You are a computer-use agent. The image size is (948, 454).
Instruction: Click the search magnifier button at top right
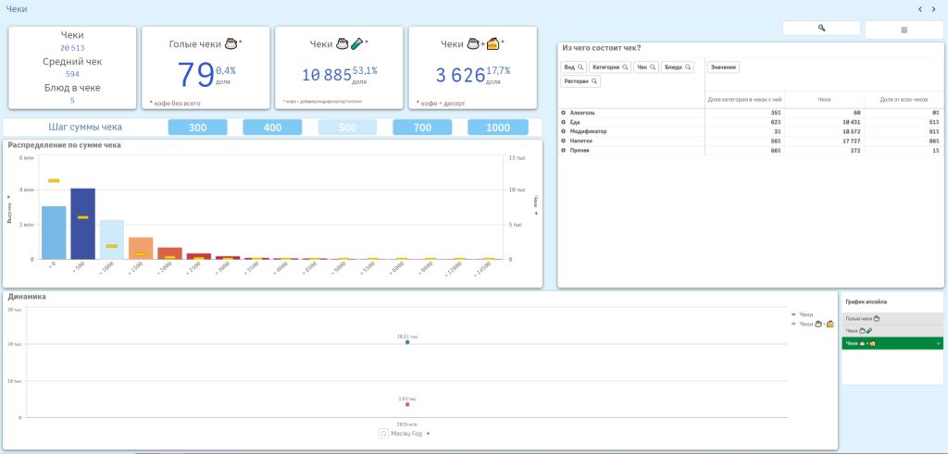pyautogui.click(x=821, y=29)
